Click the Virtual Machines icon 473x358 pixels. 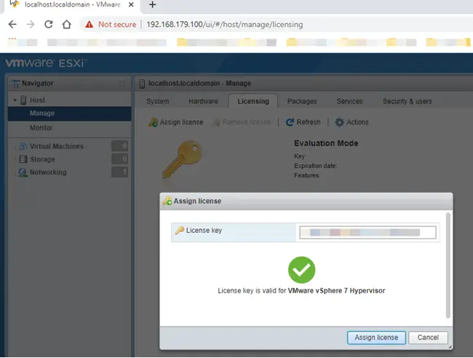point(23,146)
